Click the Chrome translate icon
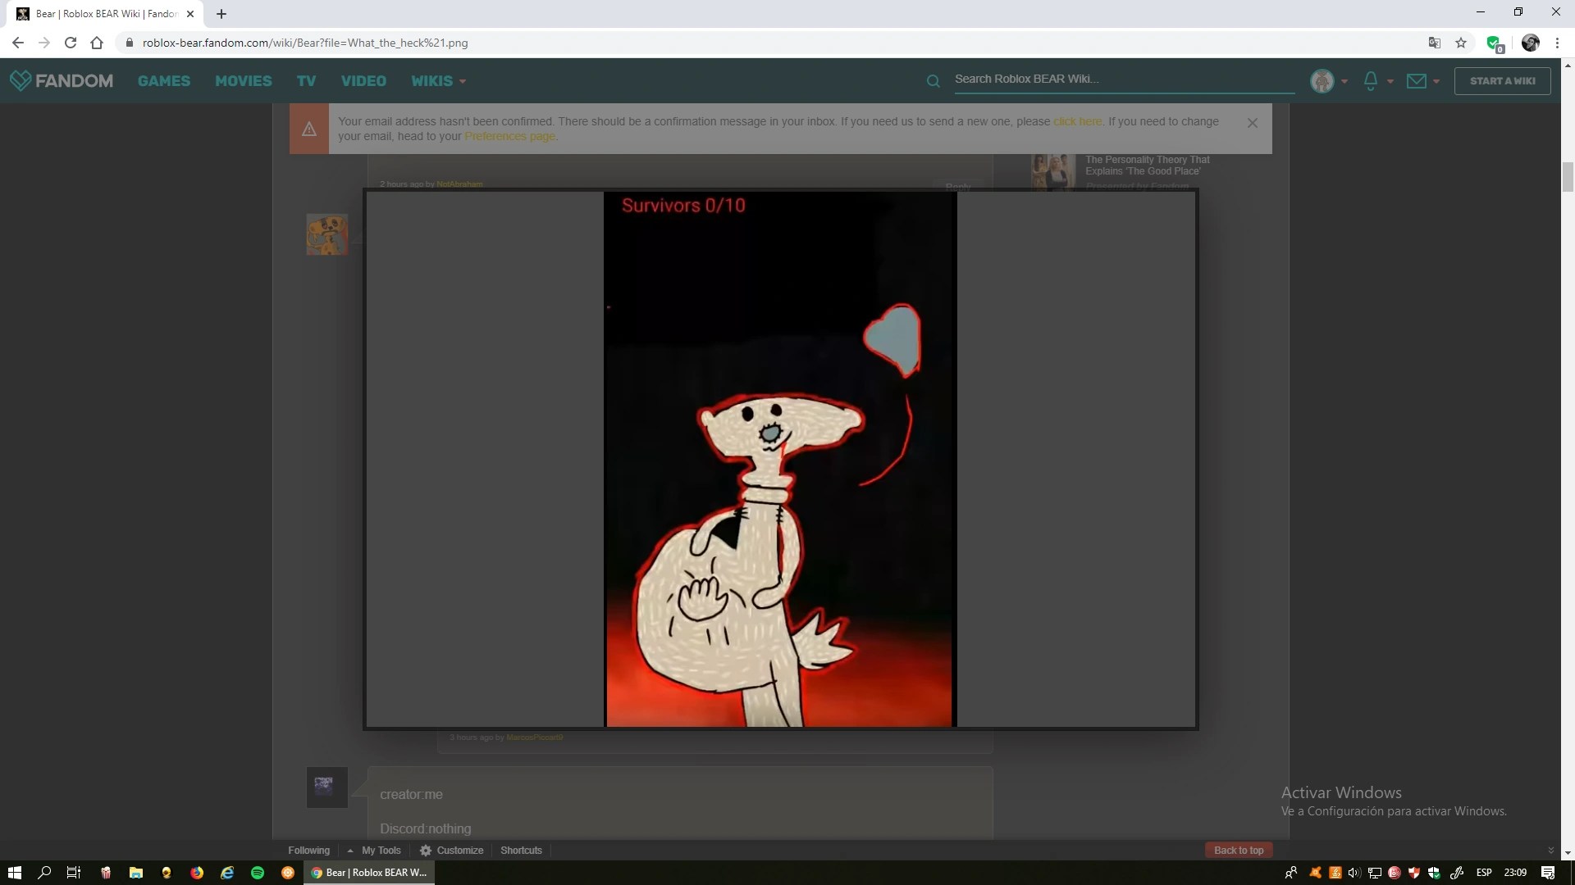This screenshot has width=1575, height=885. pos(1435,43)
